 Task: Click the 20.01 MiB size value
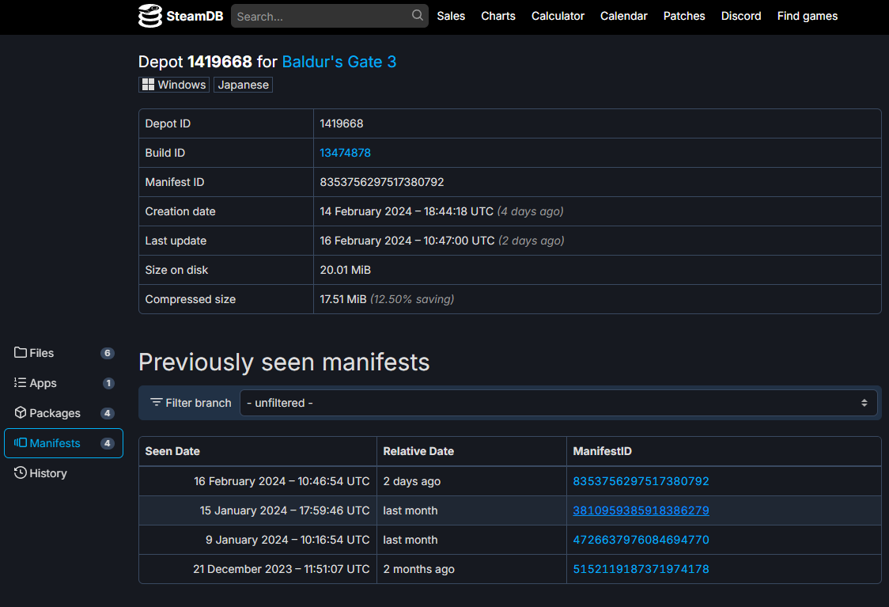click(346, 270)
